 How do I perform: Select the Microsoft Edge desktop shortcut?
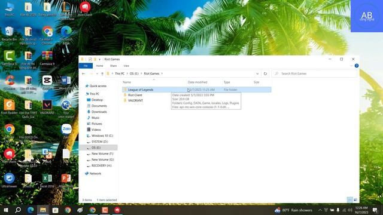pos(66,35)
